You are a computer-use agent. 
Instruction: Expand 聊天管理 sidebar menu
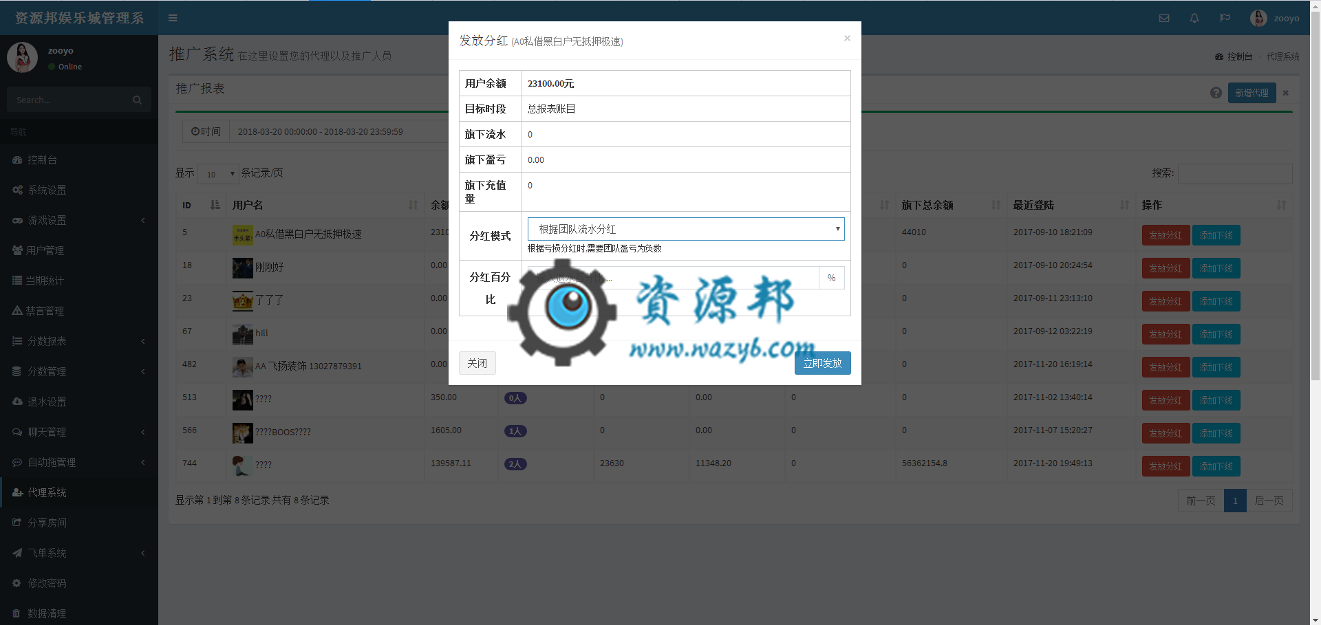(x=79, y=432)
